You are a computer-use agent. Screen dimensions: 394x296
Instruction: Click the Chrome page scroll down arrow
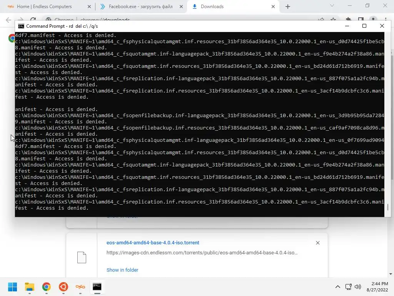[x=391, y=274]
